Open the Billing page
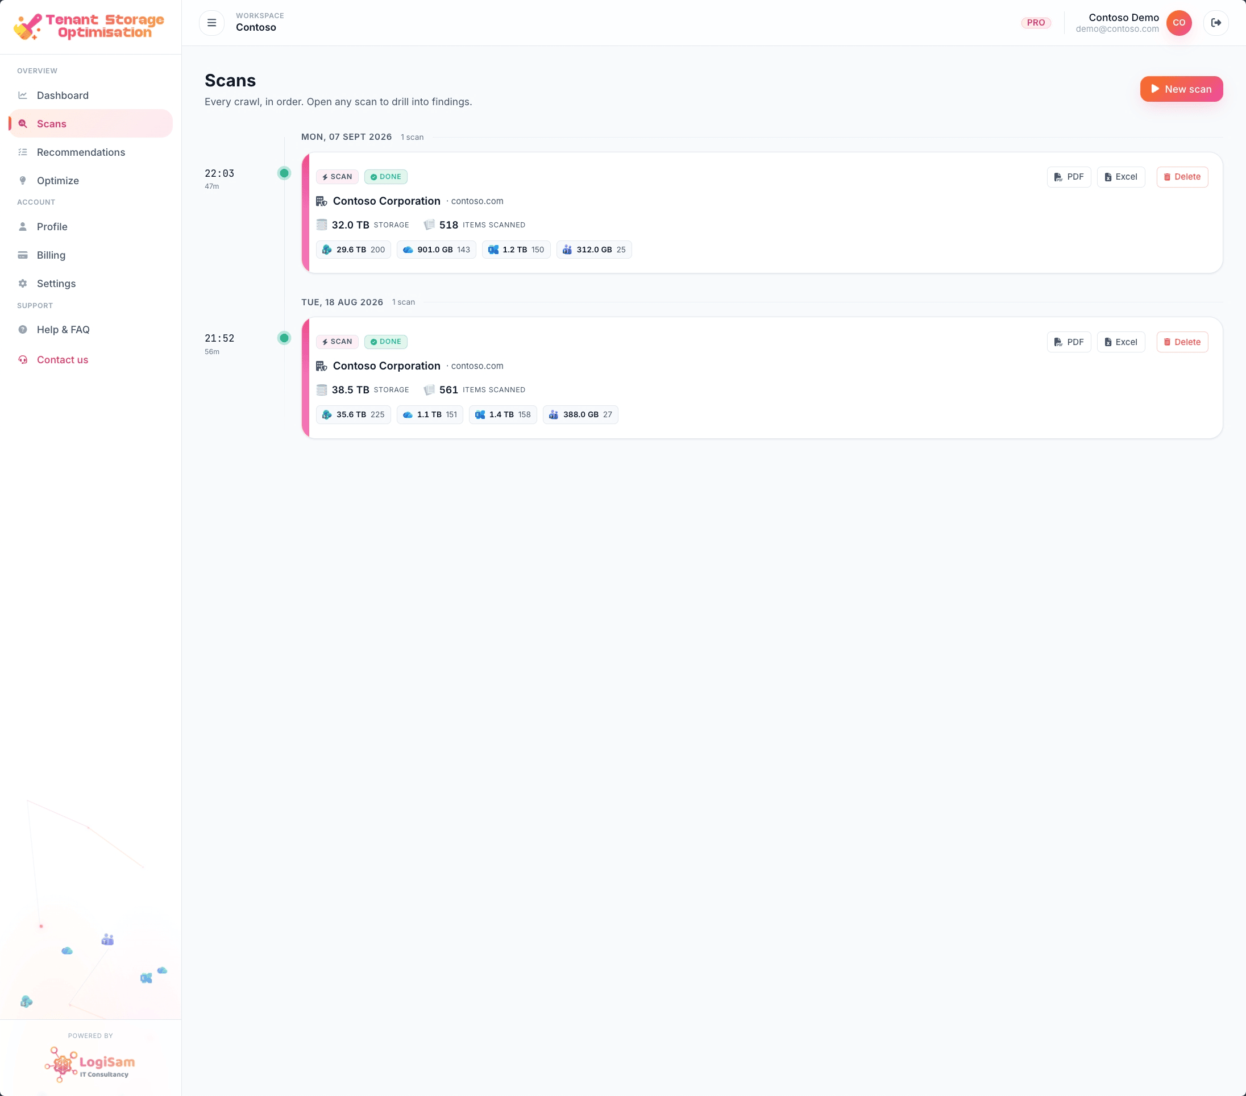Screen dimensions: 1246x1096 (x=90, y=255)
